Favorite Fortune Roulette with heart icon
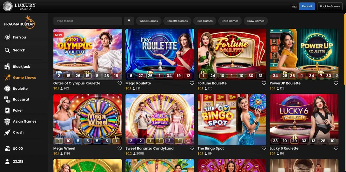Viewport: 346px width, 172px height. click(264, 83)
